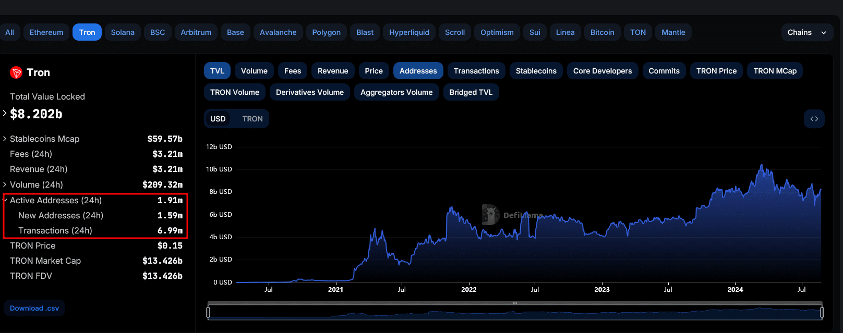Toggle TRON Volume chart metric
The width and height of the screenshot is (843, 333).
(235, 92)
